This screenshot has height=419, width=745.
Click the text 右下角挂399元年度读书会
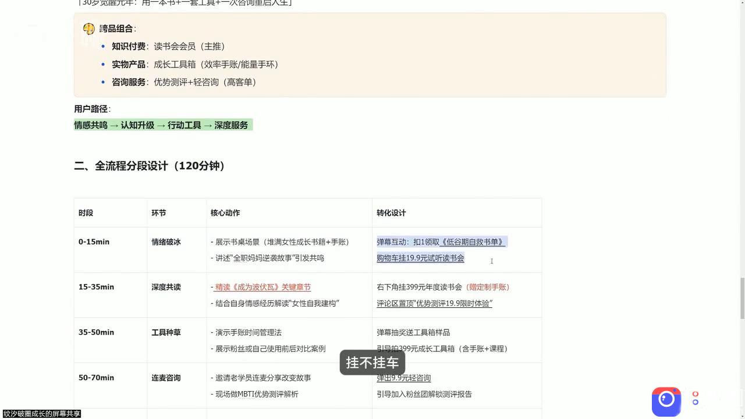[419, 287]
